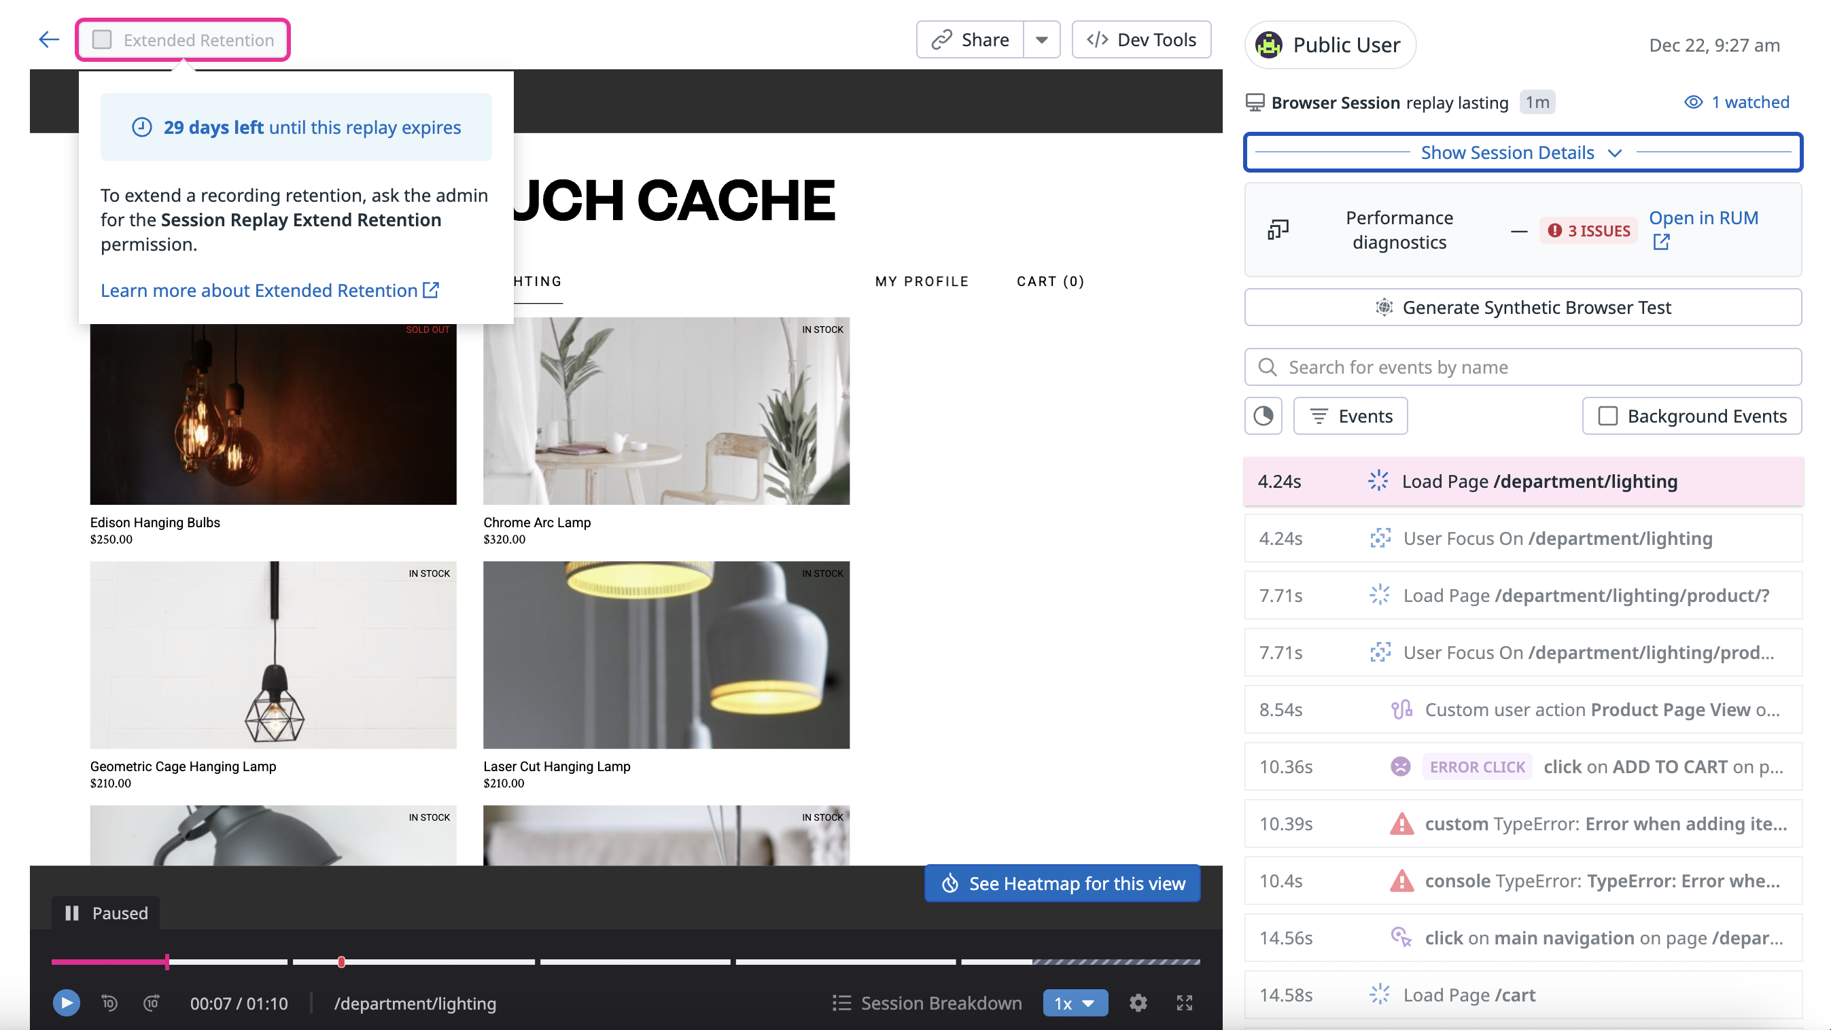The image size is (1831, 1030).
Task: Click the 1 watched eye indicator
Action: click(1737, 102)
